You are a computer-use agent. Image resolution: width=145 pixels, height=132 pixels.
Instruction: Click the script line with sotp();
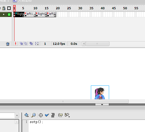pyautogui.click(x=36, y=122)
